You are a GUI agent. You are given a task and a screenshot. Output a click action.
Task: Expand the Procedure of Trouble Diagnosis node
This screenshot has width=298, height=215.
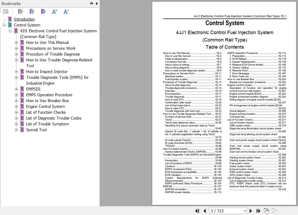click(x=16, y=54)
